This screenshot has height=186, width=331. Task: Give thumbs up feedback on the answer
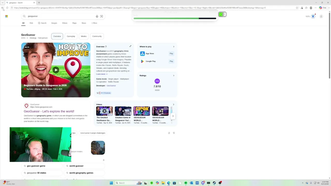169,133
